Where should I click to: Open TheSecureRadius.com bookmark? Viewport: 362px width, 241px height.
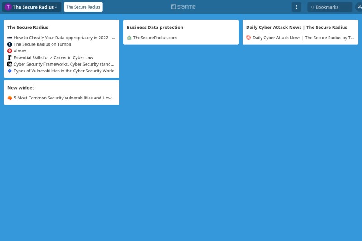[x=155, y=38]
